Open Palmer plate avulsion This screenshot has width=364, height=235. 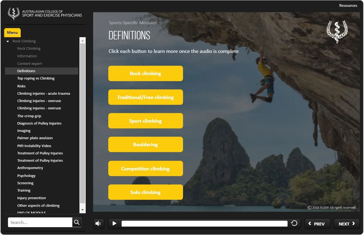coord(35,138)
